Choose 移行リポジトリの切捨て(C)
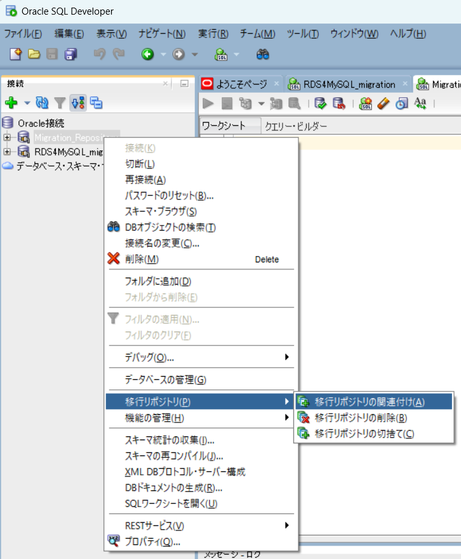 click(374, 433)
